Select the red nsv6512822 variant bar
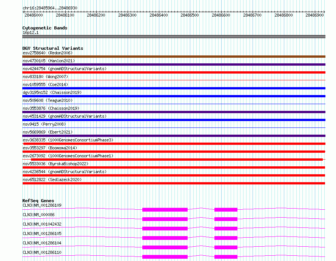Screen dimensions: 336x261 174,183
